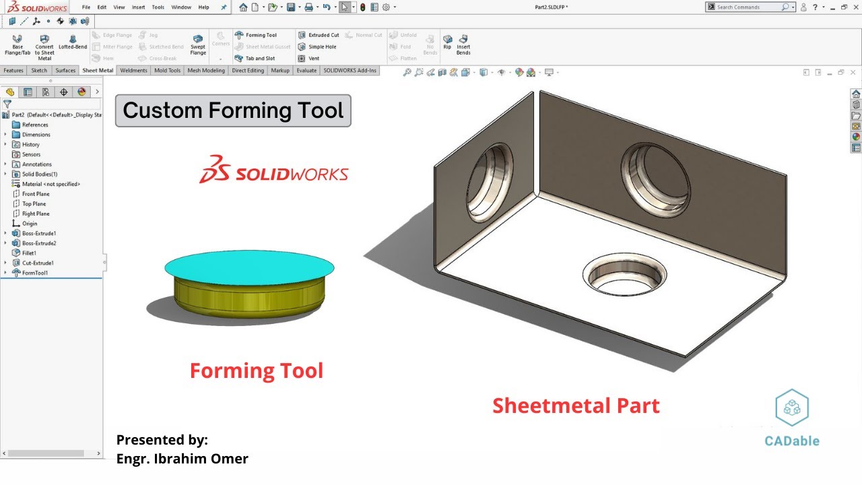Open the Rip tool

pyautogui.click(x=446, y=42)
